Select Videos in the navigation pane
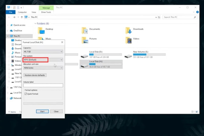The height and width of the screenshot is (136, 204). tap(18, 61)
